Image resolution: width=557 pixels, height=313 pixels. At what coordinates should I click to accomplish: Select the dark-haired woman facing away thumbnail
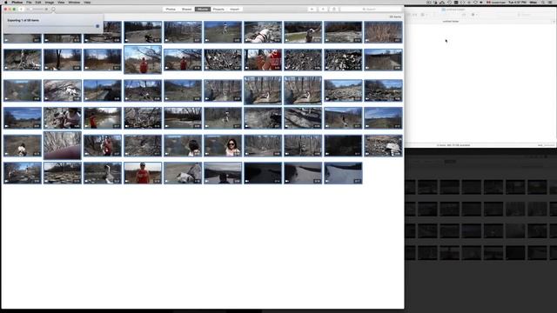(183, 145)
